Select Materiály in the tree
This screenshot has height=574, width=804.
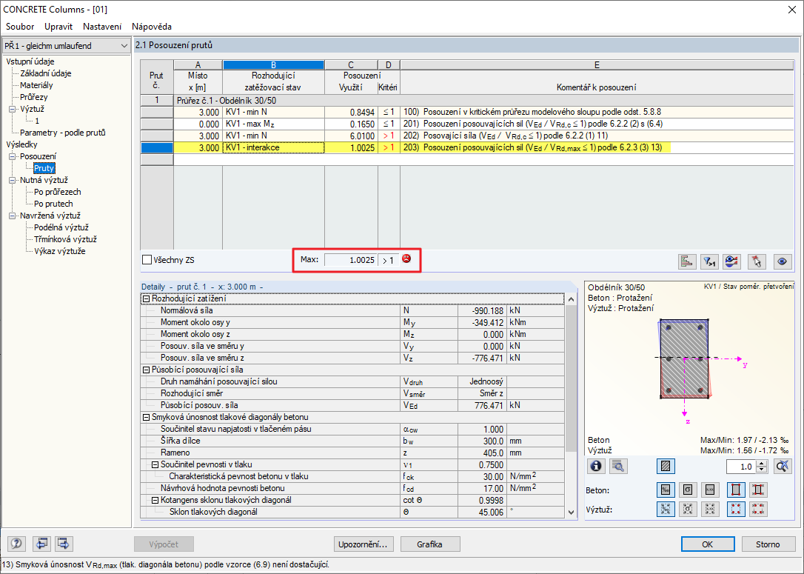point(36,85)
